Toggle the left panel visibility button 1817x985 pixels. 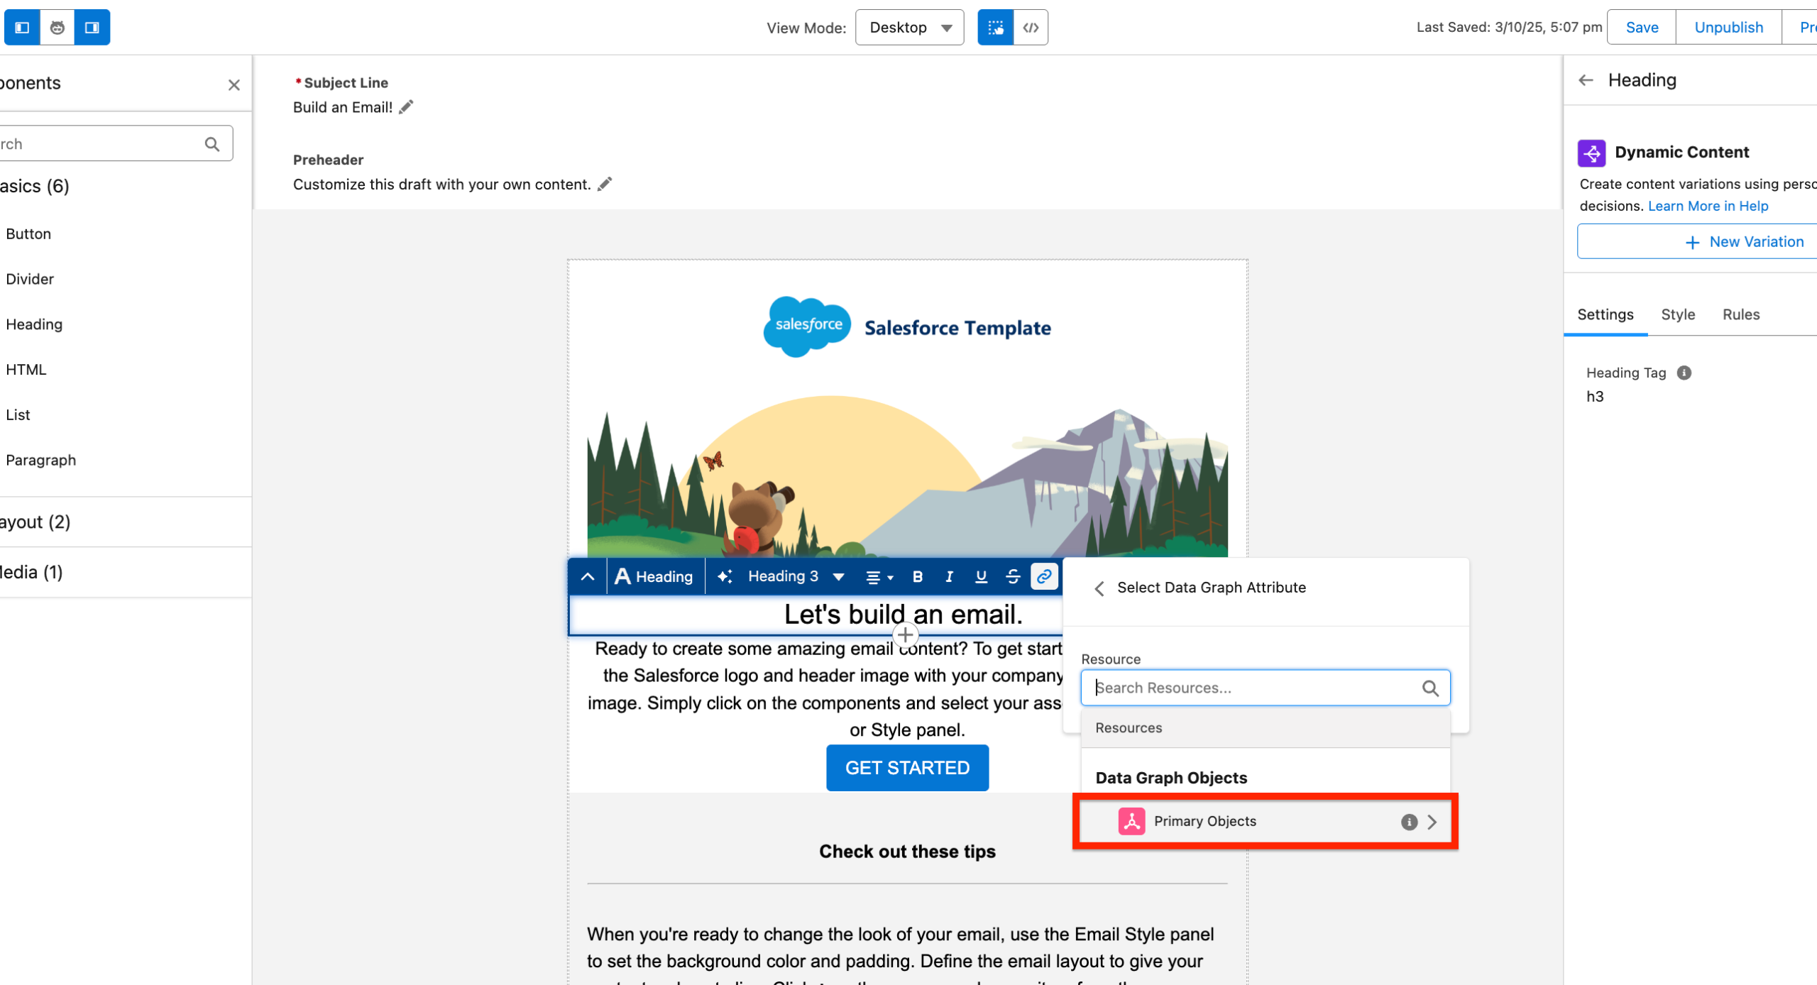click(x=22, y=28)
